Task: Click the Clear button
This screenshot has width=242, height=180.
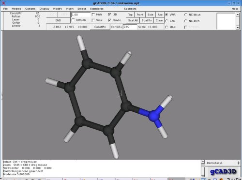Action: [x=159, y=20]
